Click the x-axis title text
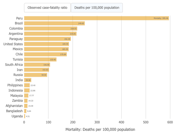Image resolution: width=178 pixels, height=136 pixels. click(x=100, y=129)
